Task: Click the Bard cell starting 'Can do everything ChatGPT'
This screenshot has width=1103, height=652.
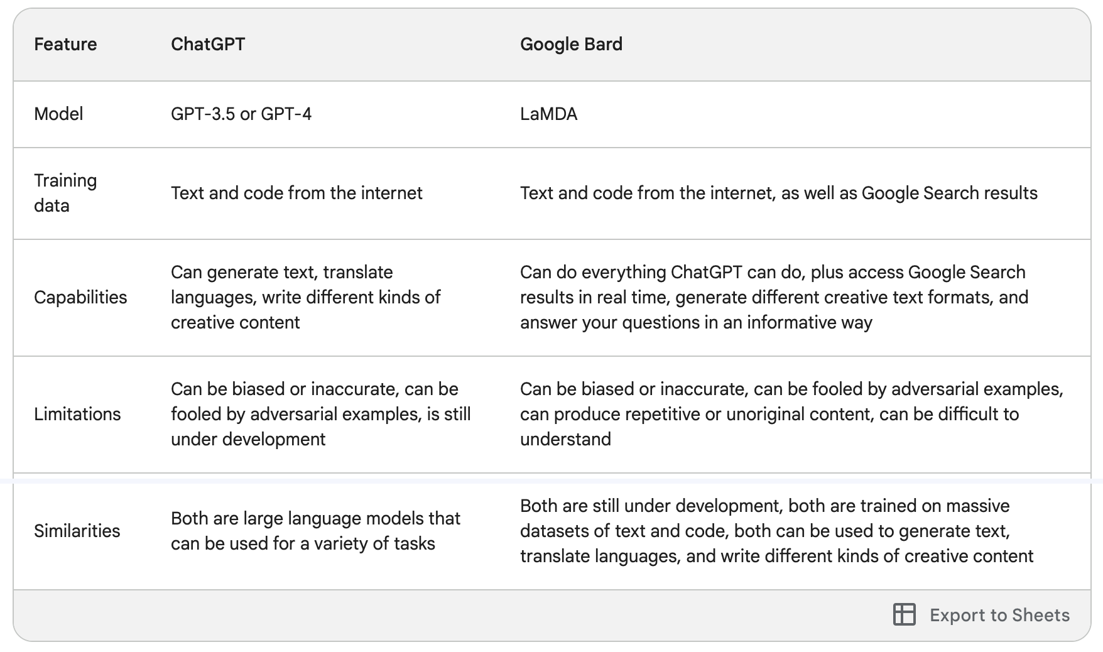Action: [774, 297]
